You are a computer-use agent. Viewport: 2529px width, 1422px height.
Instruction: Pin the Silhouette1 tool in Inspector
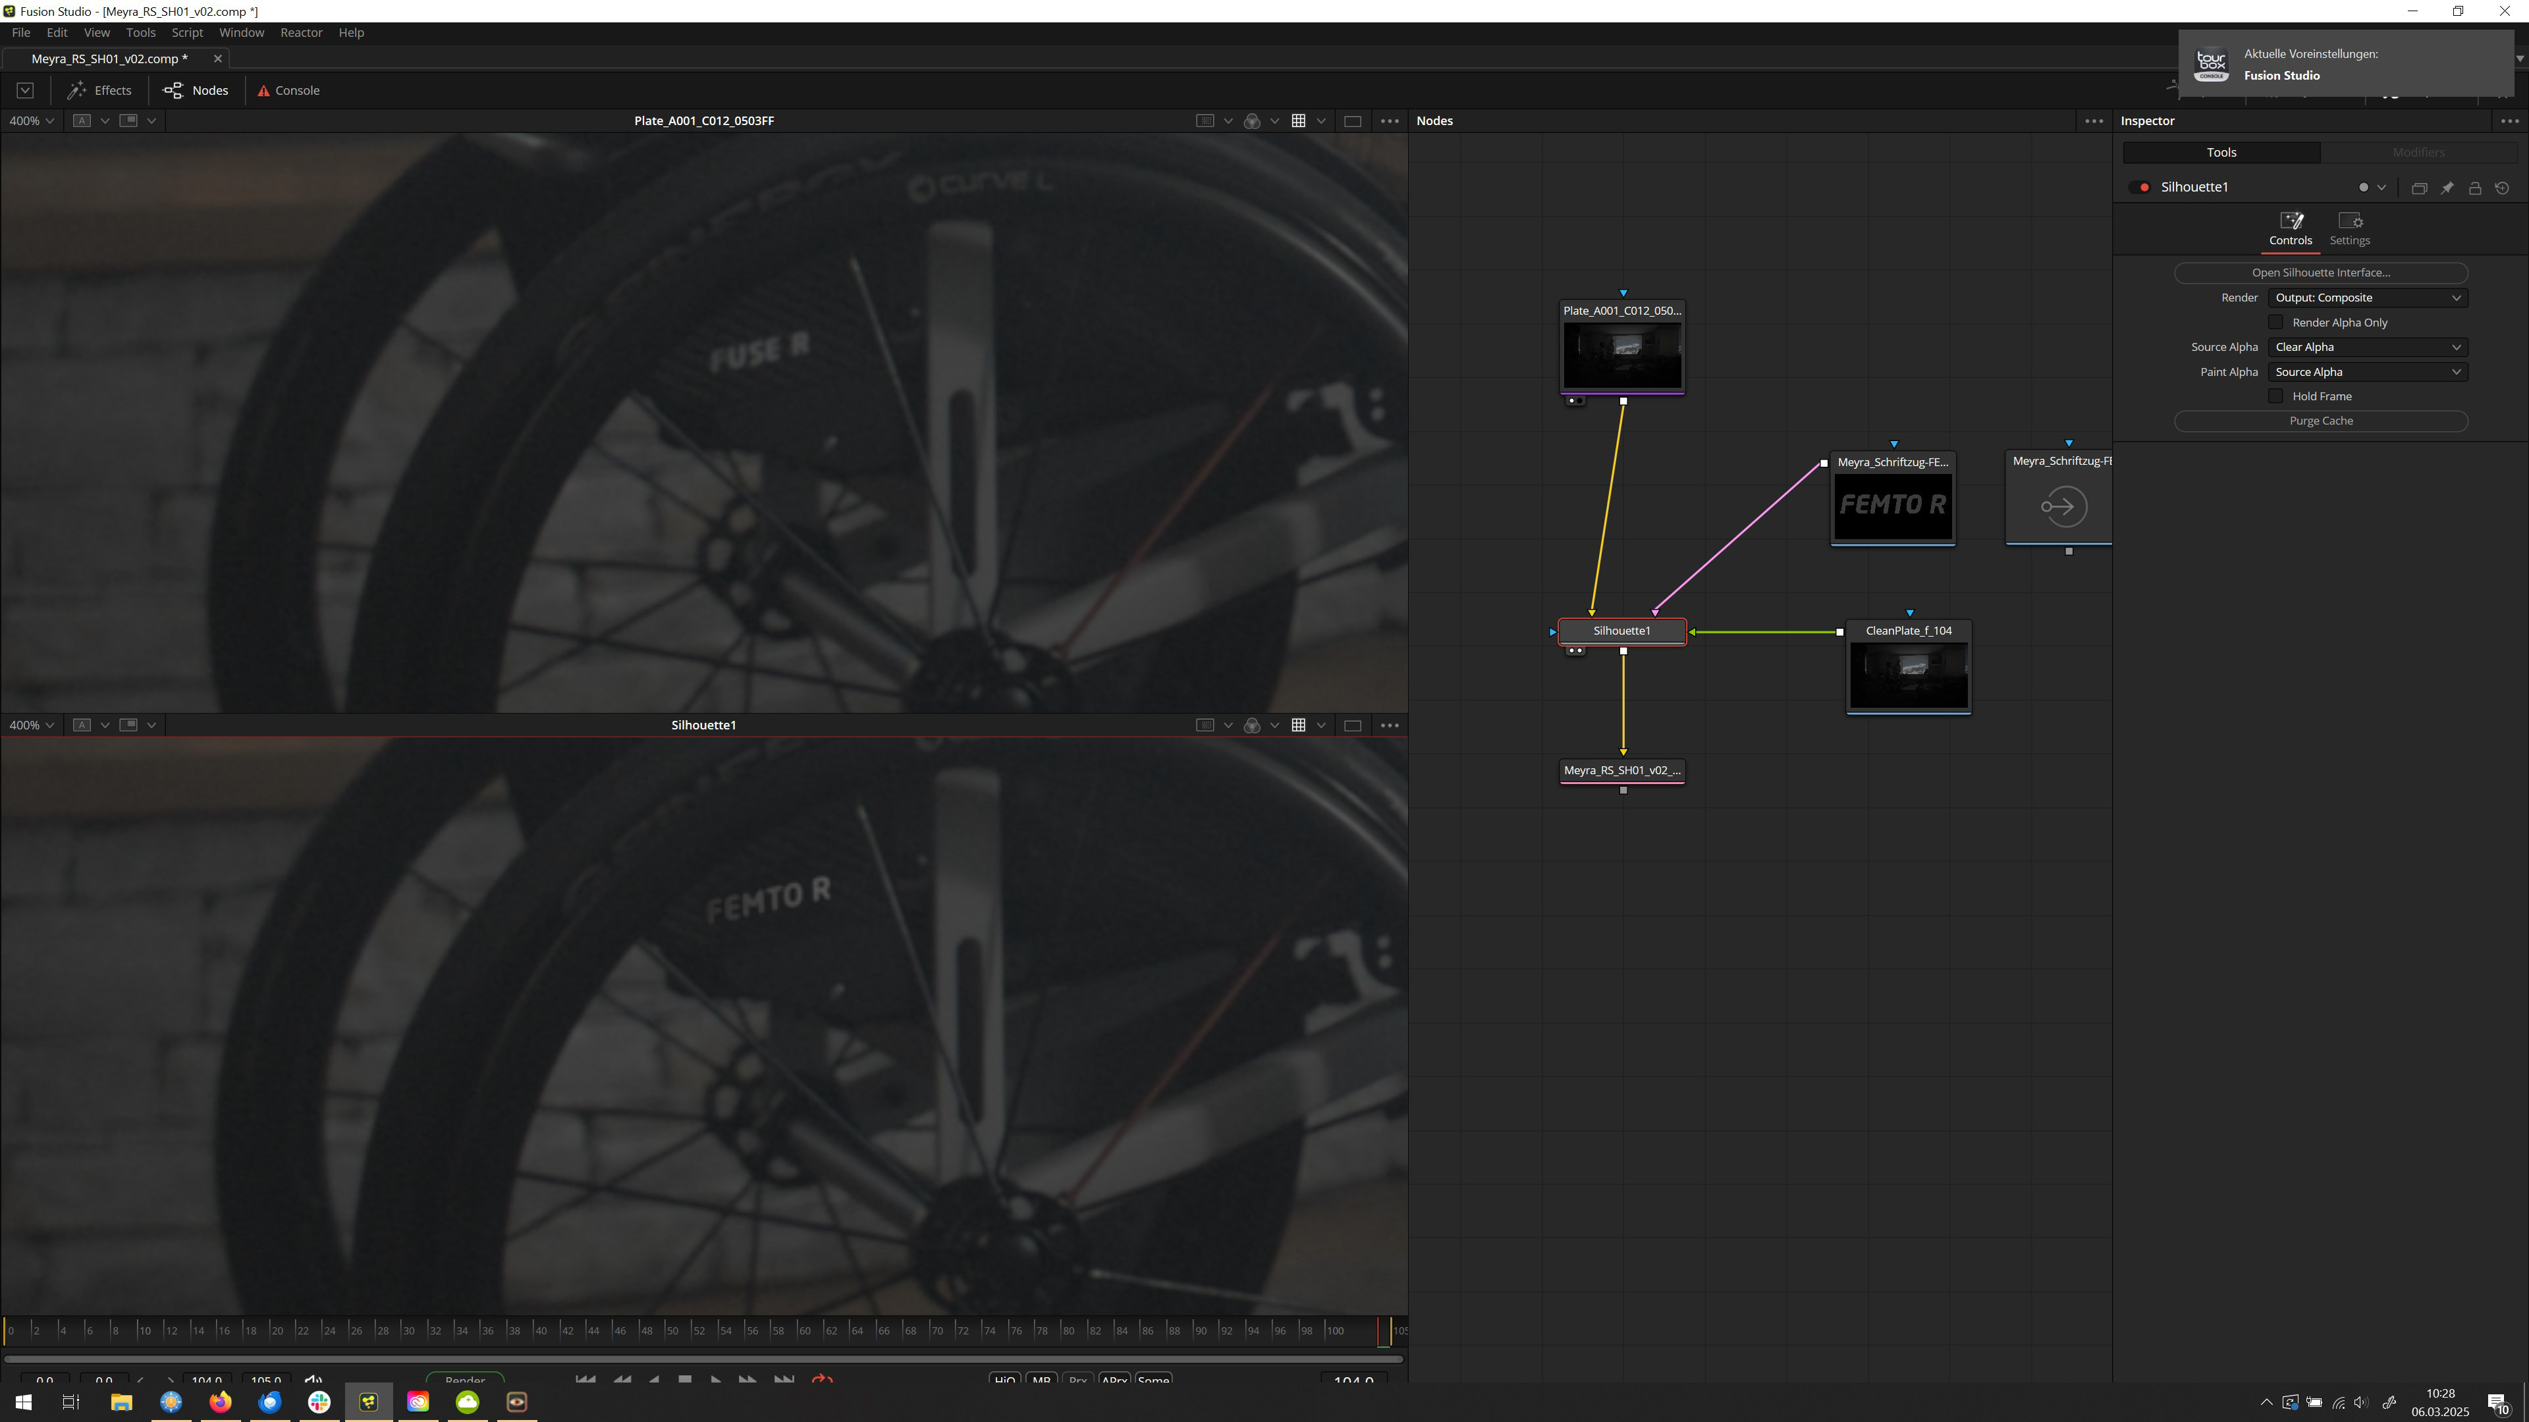[x=2447, y=188]
